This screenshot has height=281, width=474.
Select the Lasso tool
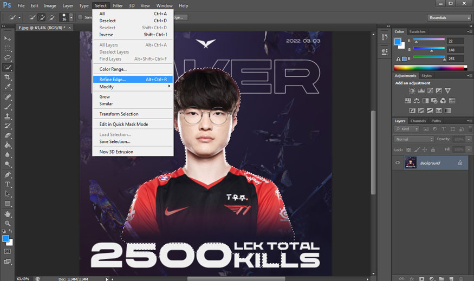point(8,58)
